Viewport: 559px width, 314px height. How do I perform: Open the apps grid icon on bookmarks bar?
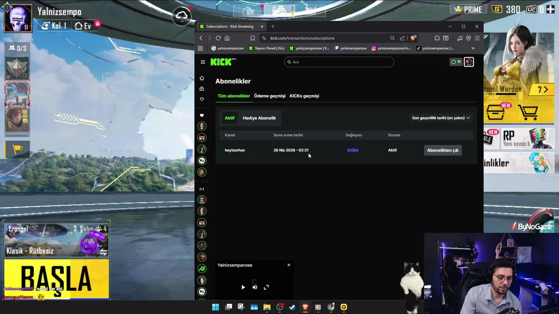click(x=200, y=48)
